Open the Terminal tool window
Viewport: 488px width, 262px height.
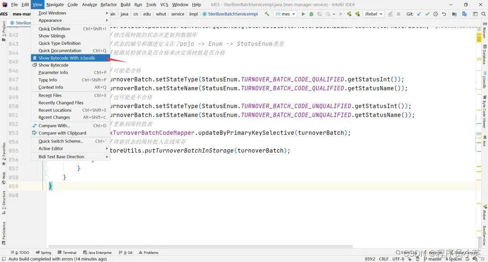(x=67, y=252)
